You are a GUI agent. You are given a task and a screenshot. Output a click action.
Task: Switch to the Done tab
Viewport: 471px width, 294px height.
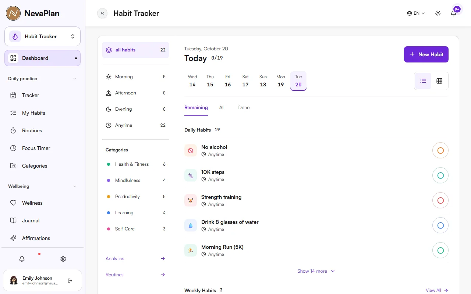tap(244, 108)
